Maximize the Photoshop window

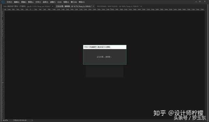click(x=200, y=1)
